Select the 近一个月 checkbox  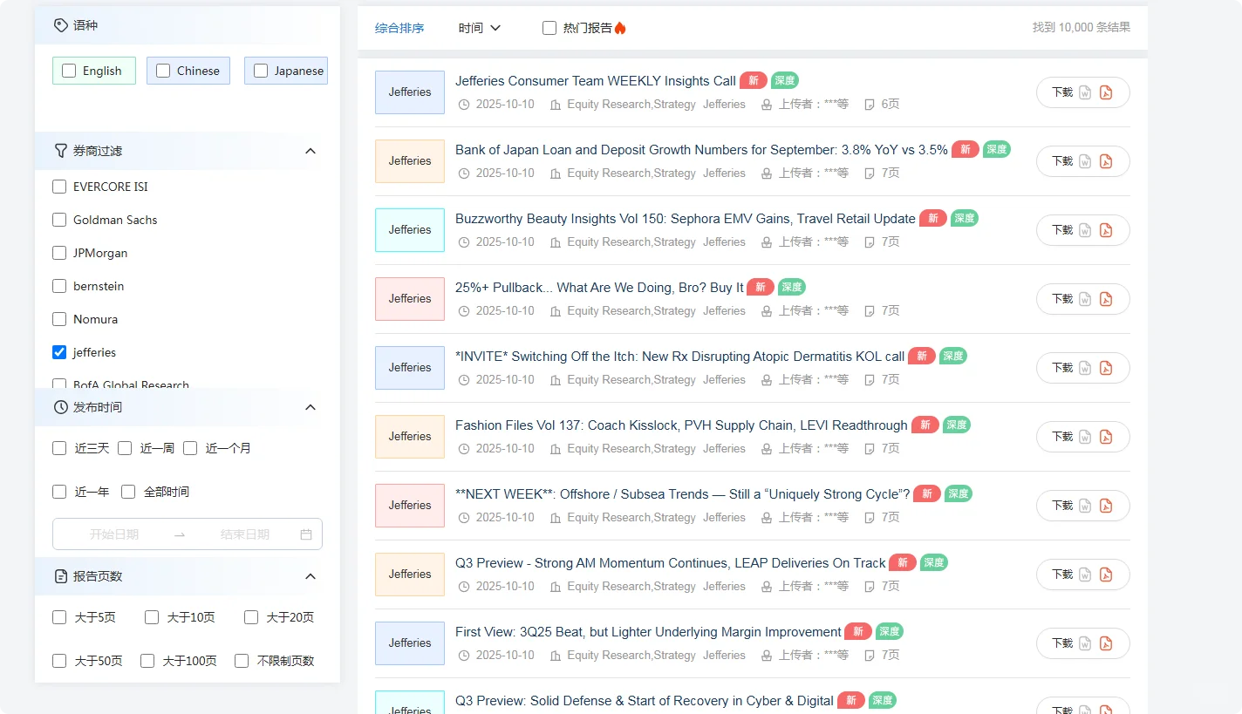coord(190,448)
